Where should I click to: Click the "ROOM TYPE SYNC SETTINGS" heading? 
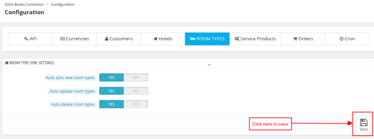click(x=31, y=63)
